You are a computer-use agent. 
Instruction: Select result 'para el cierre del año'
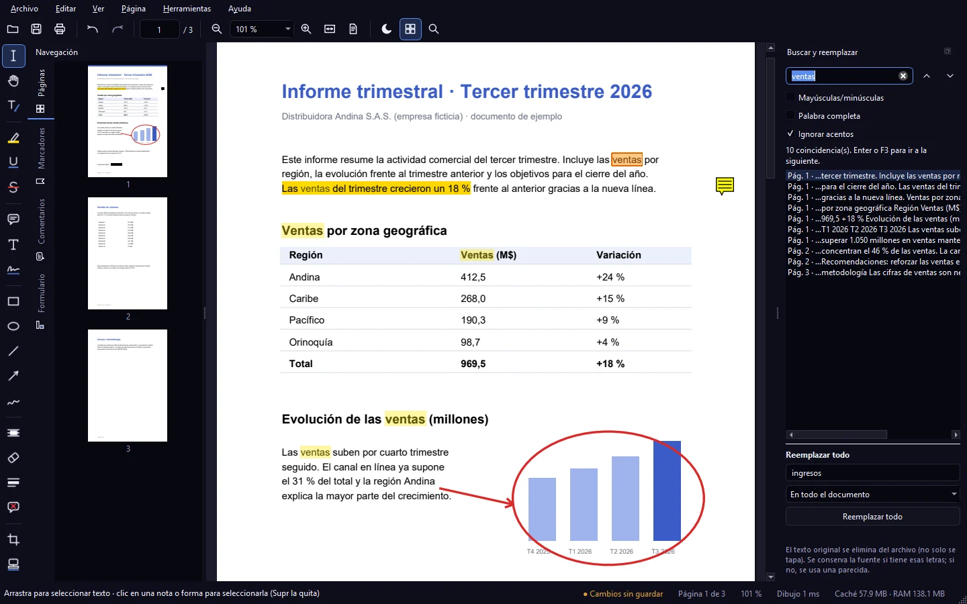tap(873, 187)
